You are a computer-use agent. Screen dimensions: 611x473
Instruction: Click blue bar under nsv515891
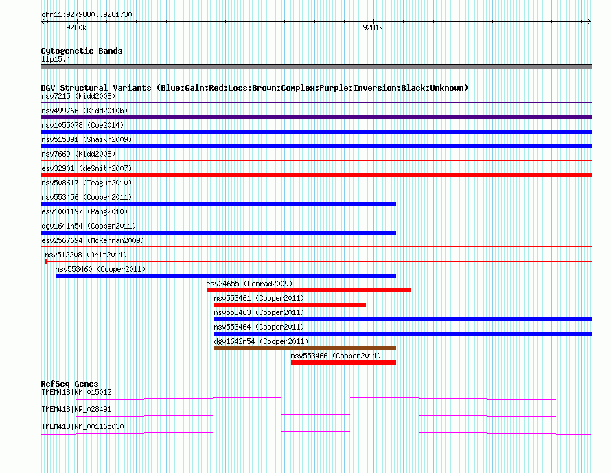click(x=316, y=146)
